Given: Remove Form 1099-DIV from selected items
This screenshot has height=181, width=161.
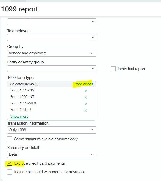Looking at the screenshot, I should pyautogui.click(x=86, y=91).
